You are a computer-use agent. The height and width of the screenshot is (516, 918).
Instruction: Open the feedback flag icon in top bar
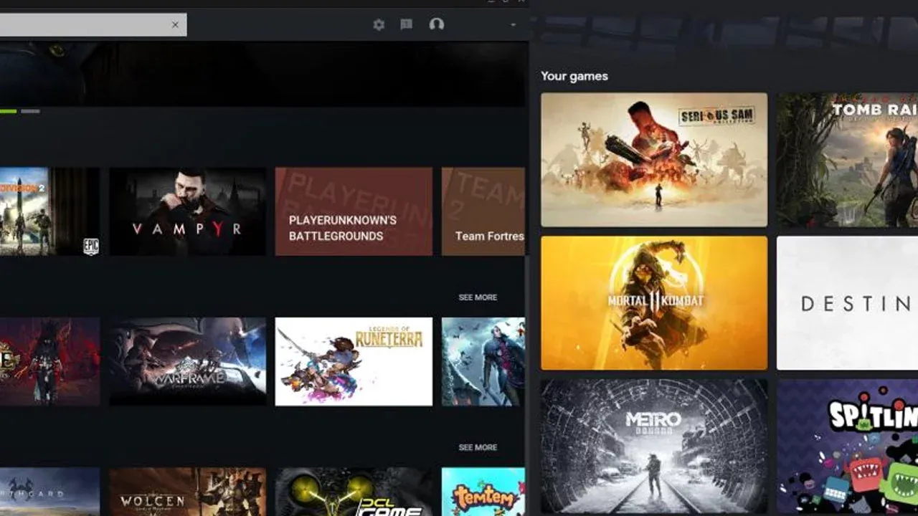(x=407, y=24)
